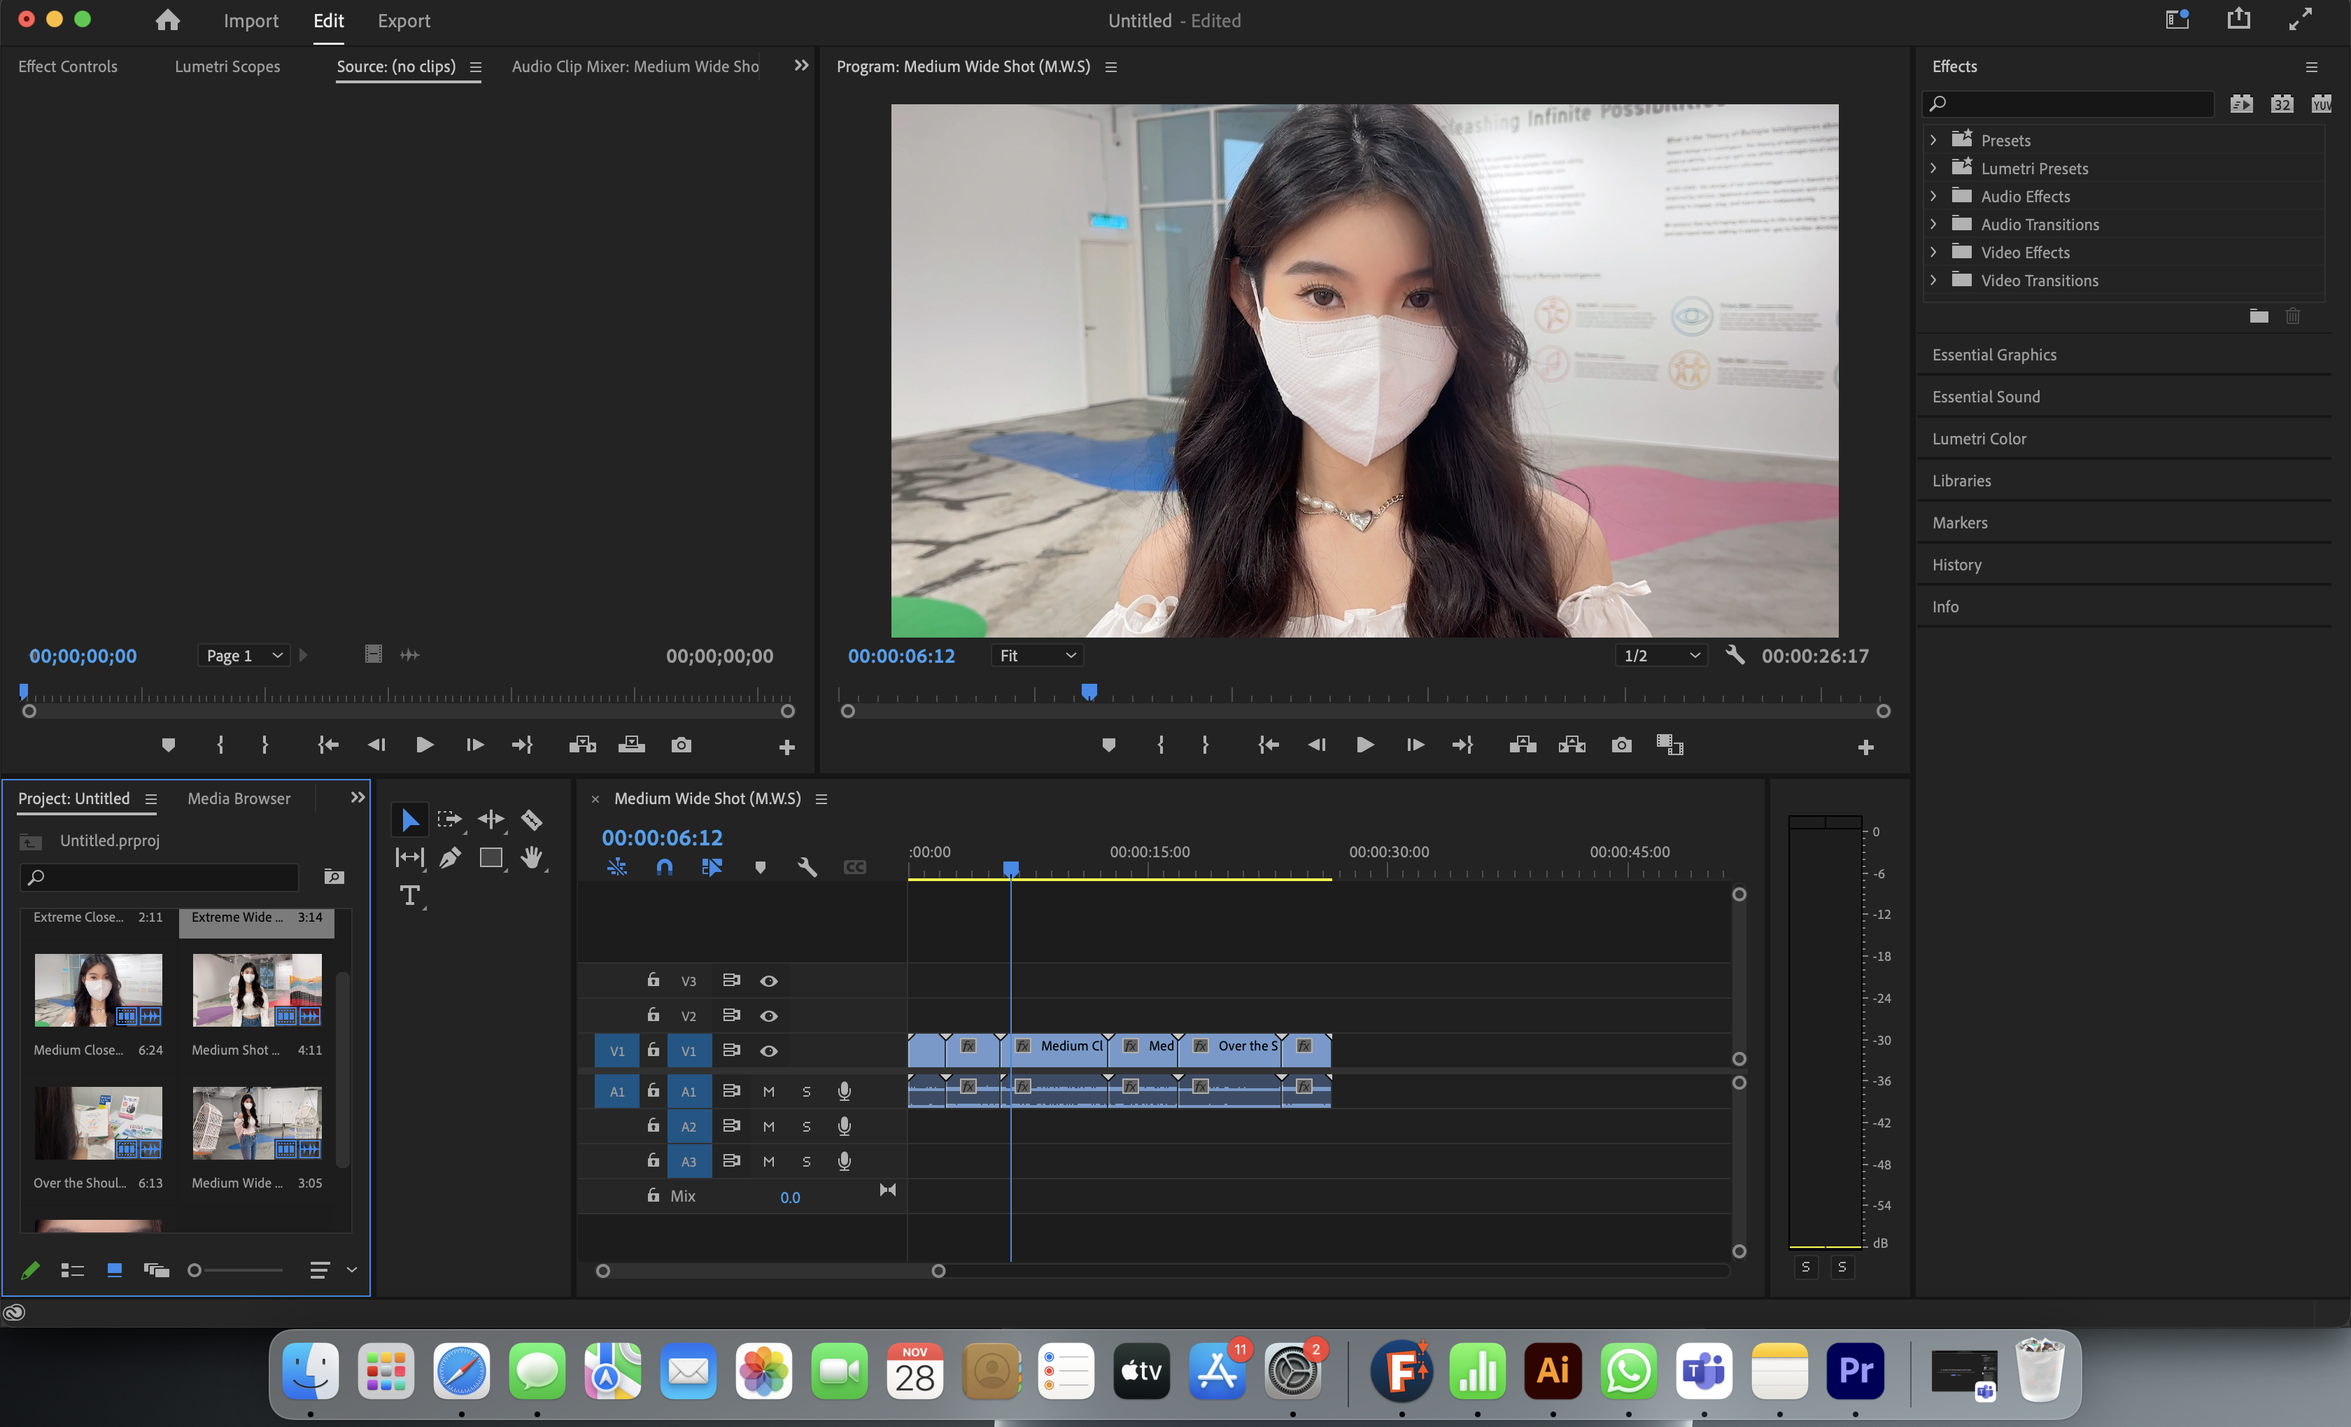Click the New Custom Bin icon in Effects
The height and width of the screenshot is (1427, 2351).
[x=2259, y=316]
